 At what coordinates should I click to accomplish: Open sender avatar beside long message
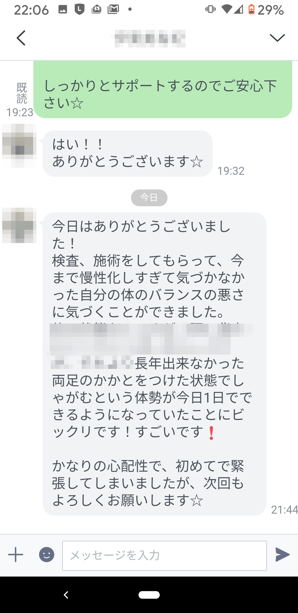[19, 225]
